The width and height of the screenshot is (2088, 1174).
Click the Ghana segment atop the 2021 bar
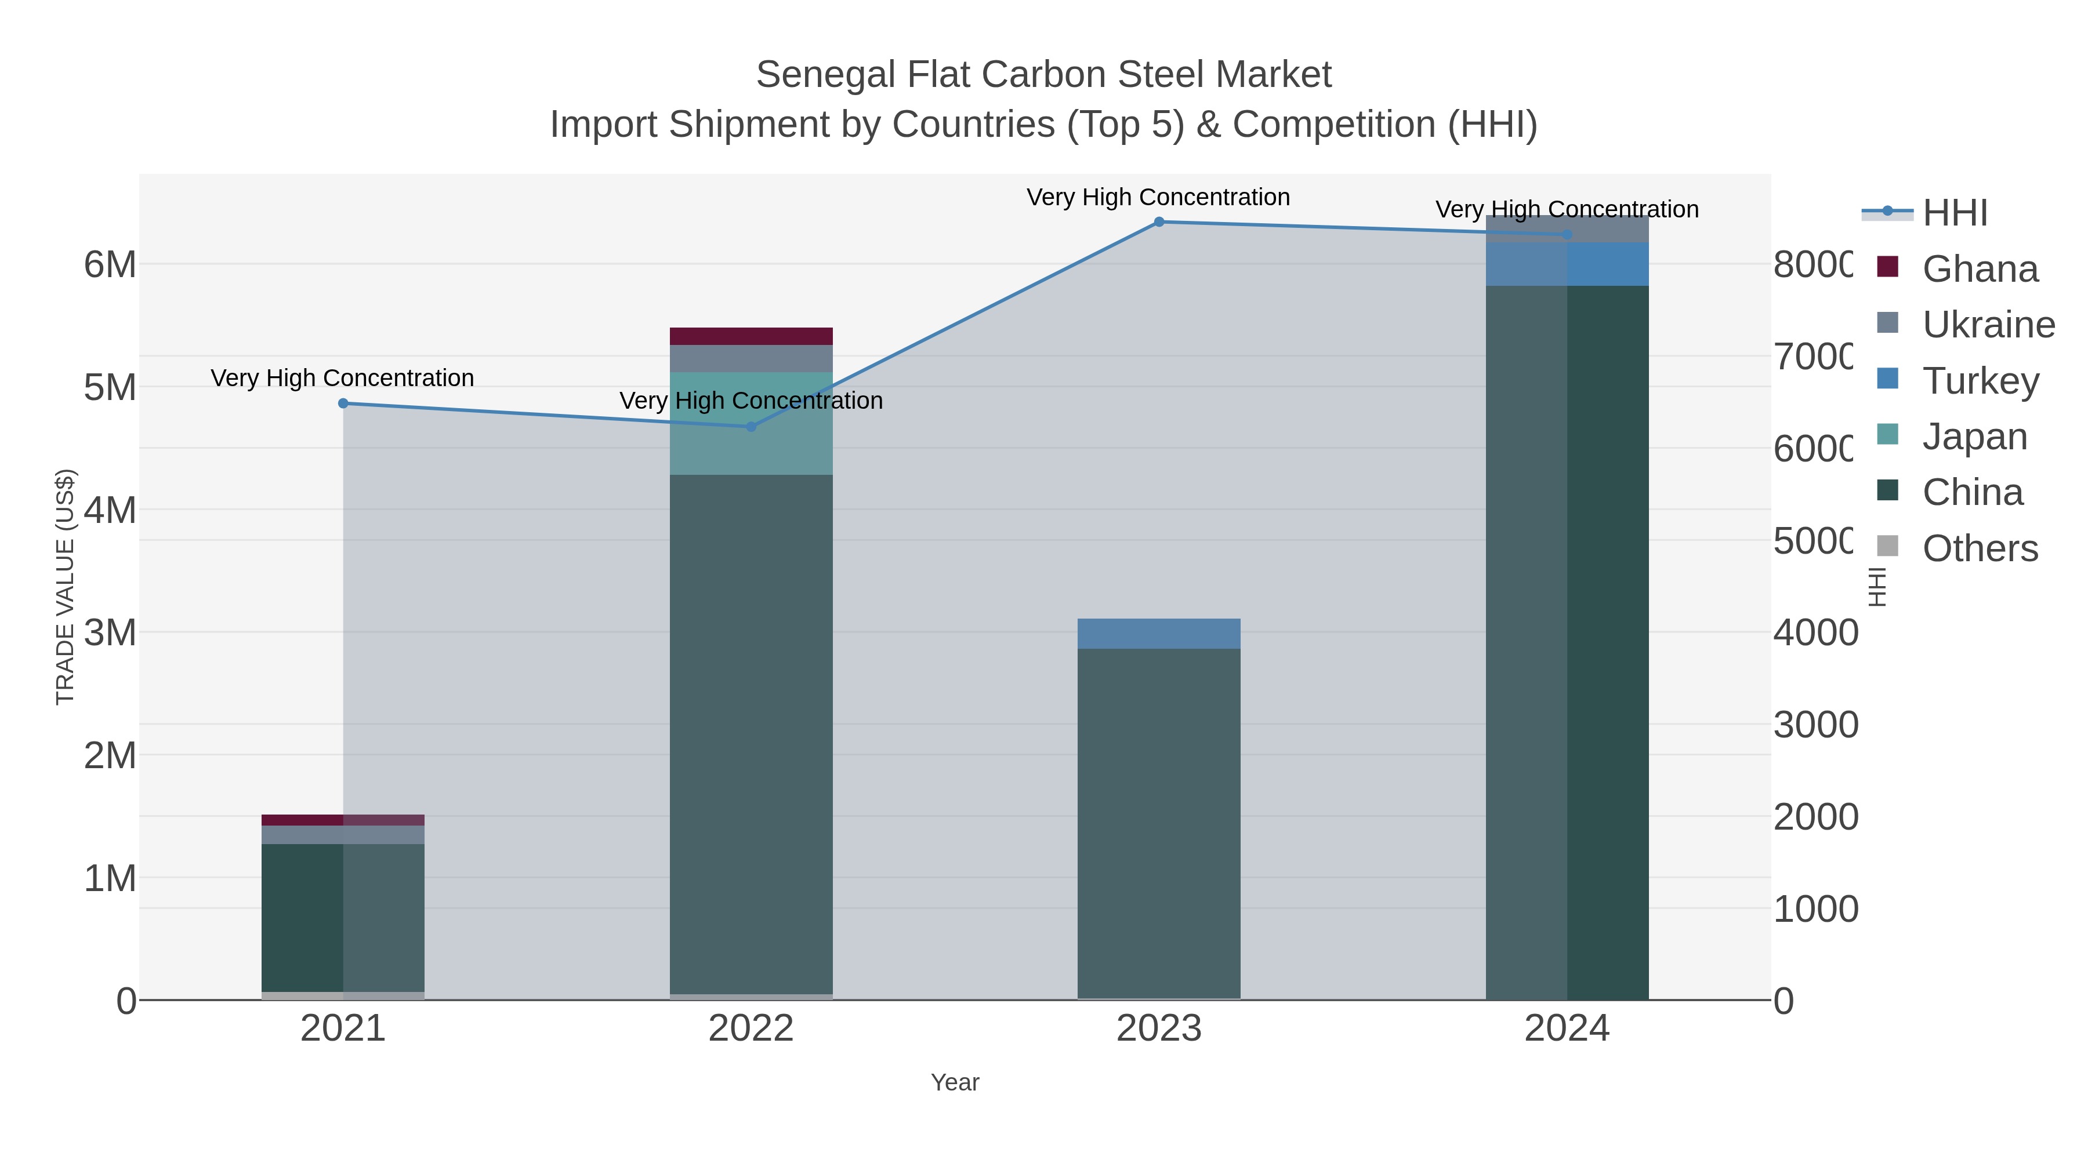click(343, 820)
